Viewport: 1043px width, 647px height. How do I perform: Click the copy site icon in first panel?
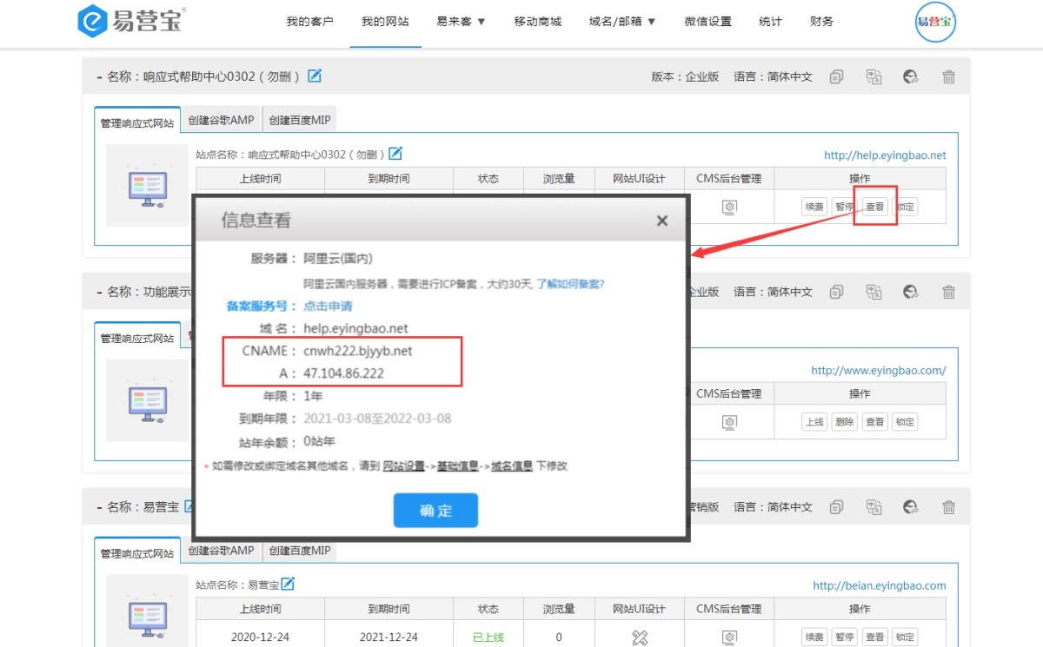click(x=836, y=76)
